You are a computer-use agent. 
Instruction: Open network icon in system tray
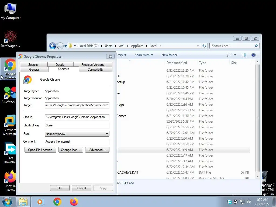(242, 202)
